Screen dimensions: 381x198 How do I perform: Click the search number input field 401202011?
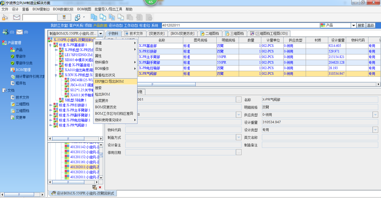tap(240, 25)
